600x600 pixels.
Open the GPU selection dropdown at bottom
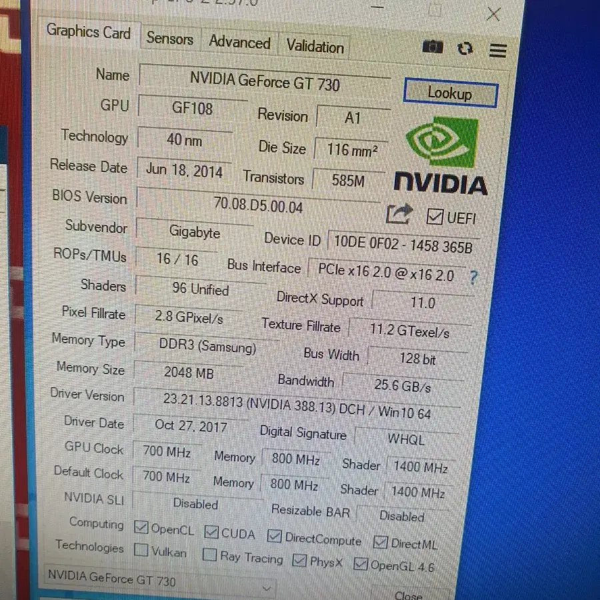click(159, 581)
